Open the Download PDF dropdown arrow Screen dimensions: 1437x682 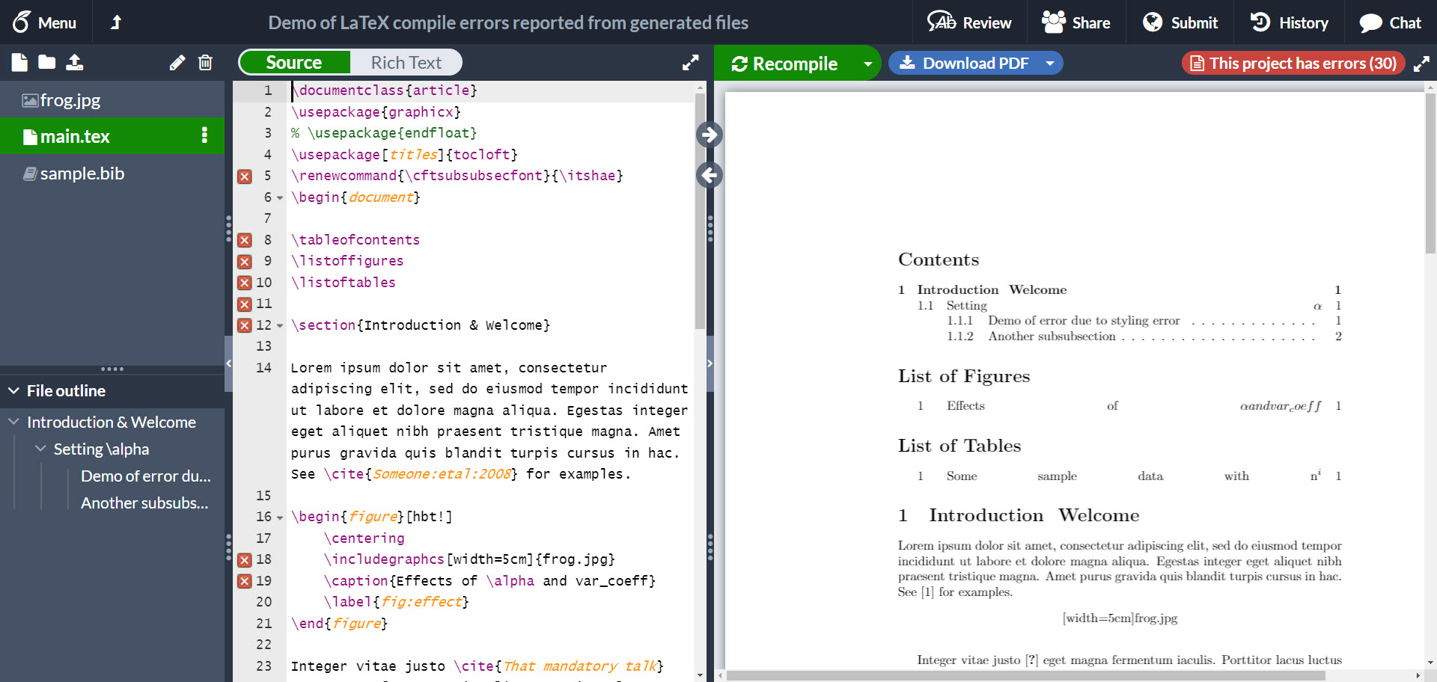pyautogui.click(x=1050, y=64)
